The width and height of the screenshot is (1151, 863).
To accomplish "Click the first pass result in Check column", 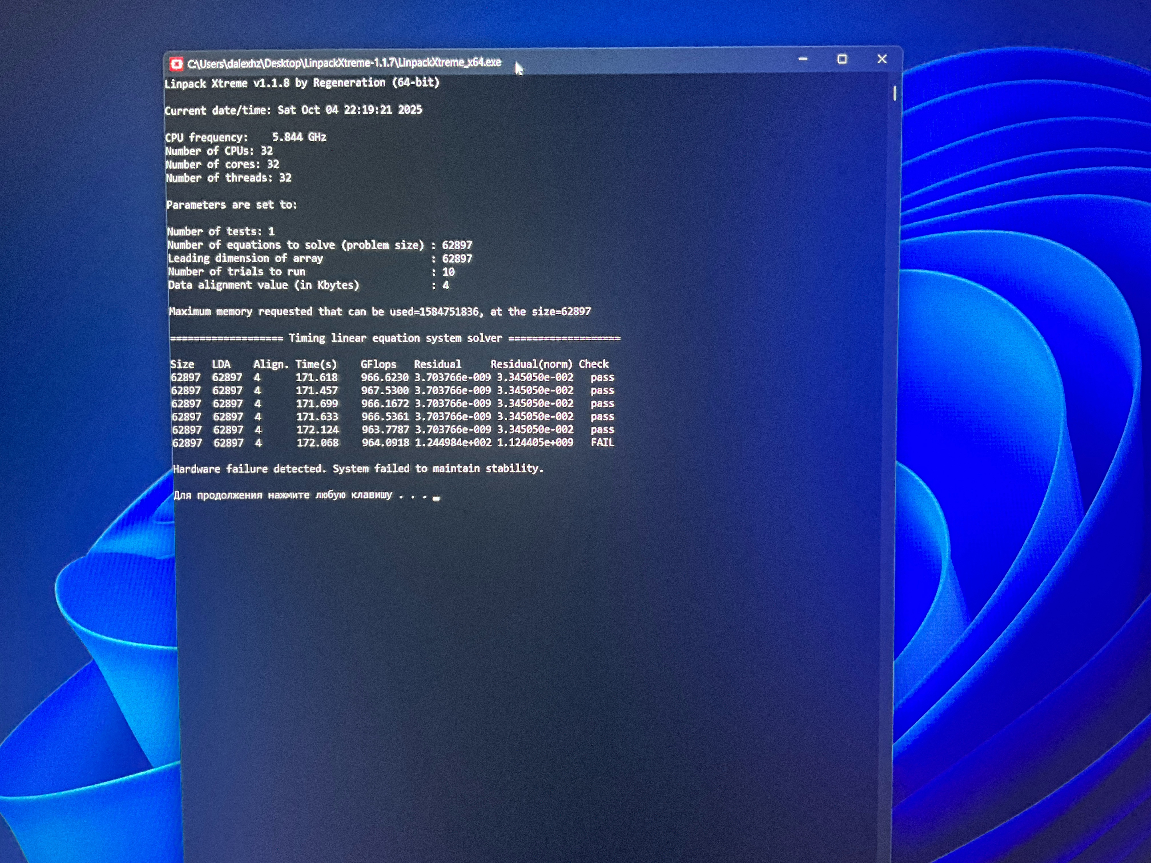I will 602,377.
